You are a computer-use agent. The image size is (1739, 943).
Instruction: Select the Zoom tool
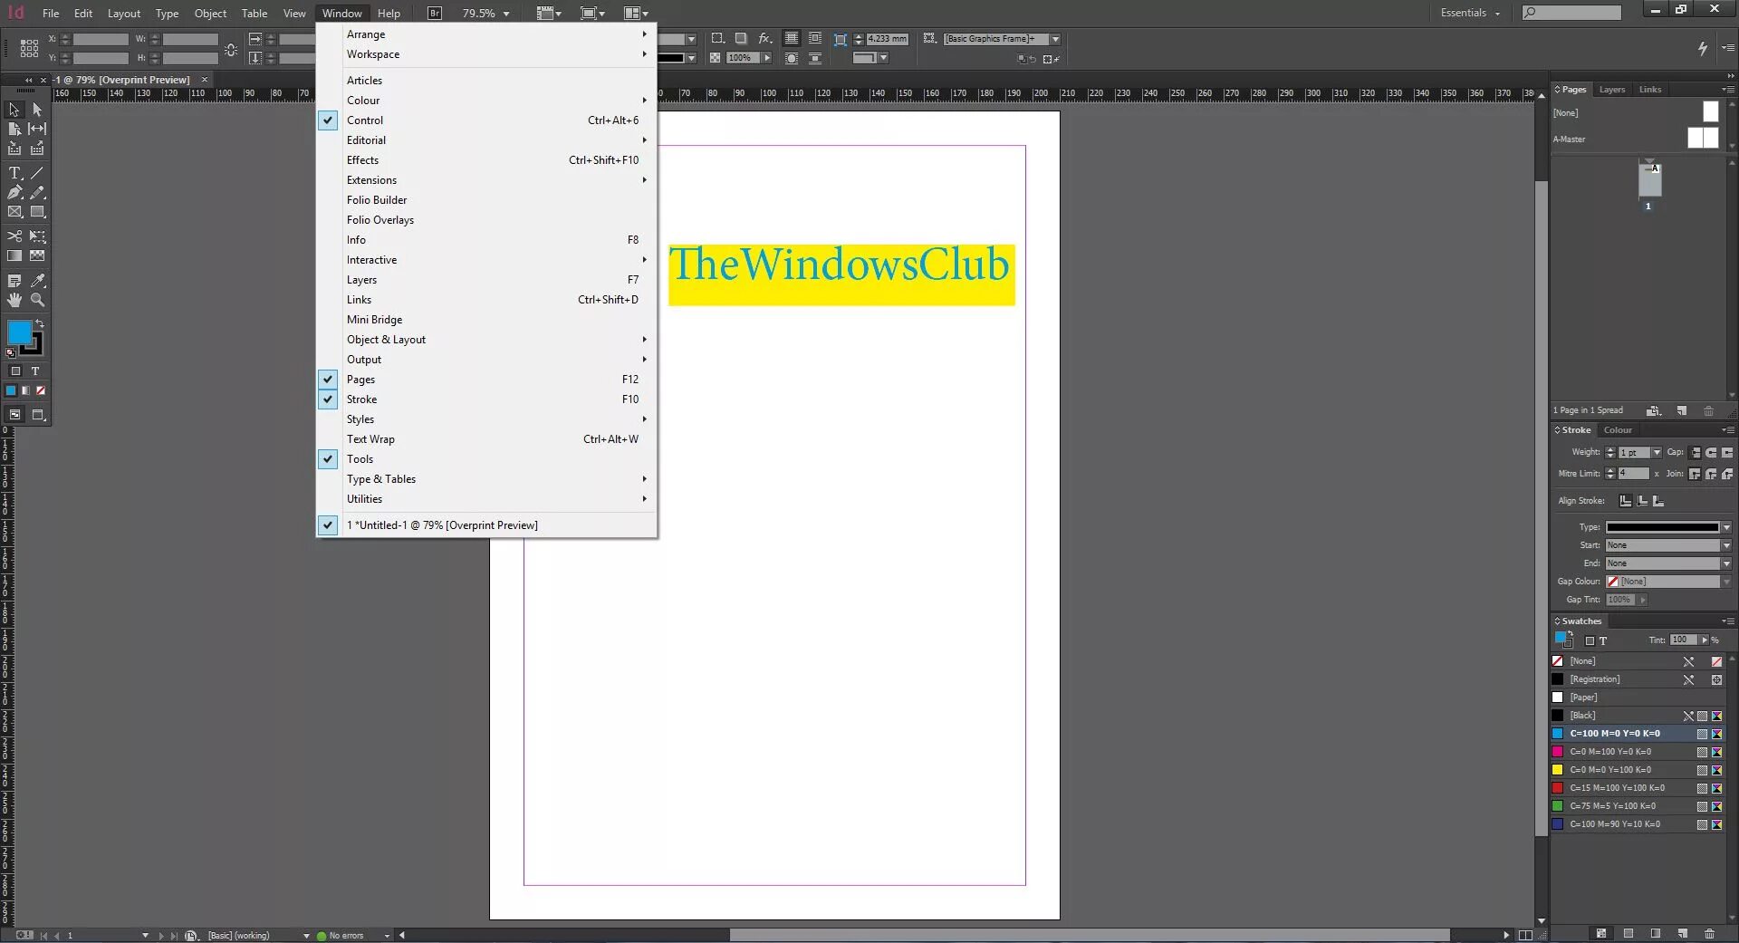pyautogui.click(x=37, y=300)
